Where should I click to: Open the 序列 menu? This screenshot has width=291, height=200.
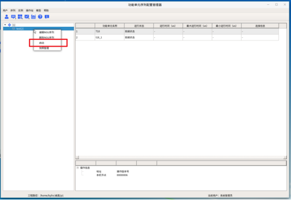(13, 10)
